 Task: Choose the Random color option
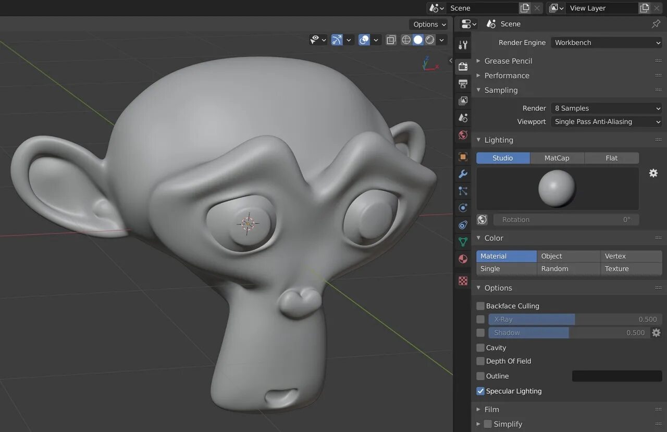pos(568,269)
